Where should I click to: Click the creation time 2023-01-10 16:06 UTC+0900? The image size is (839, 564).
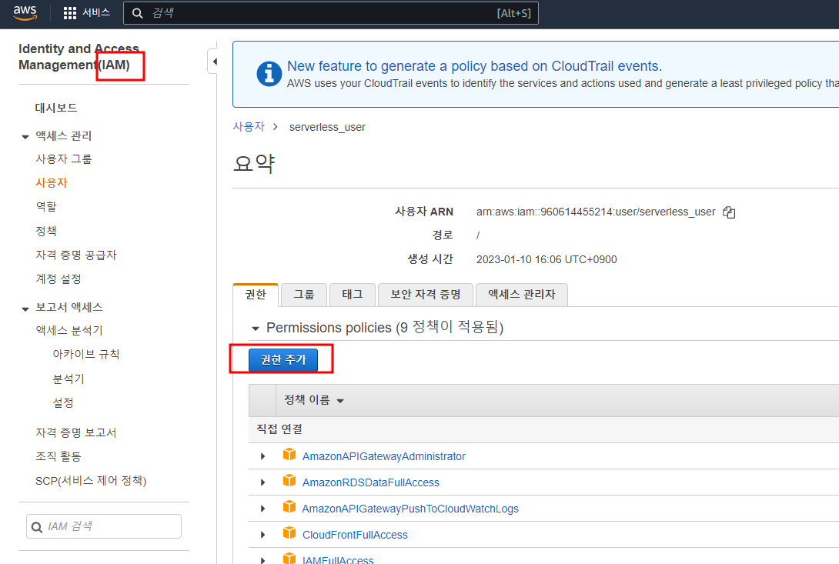547,259
